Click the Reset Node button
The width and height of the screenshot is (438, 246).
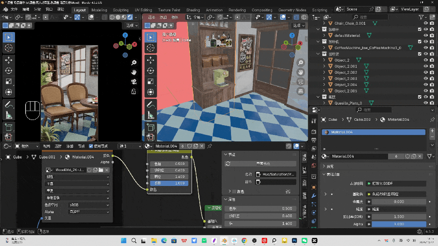(x=260, y=164)
